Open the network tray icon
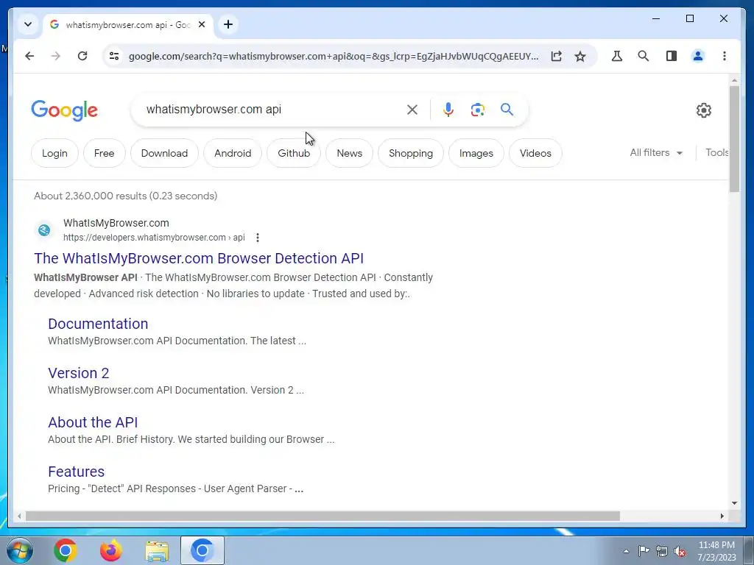This screenshot has height=565, width=754. point(662,551)
